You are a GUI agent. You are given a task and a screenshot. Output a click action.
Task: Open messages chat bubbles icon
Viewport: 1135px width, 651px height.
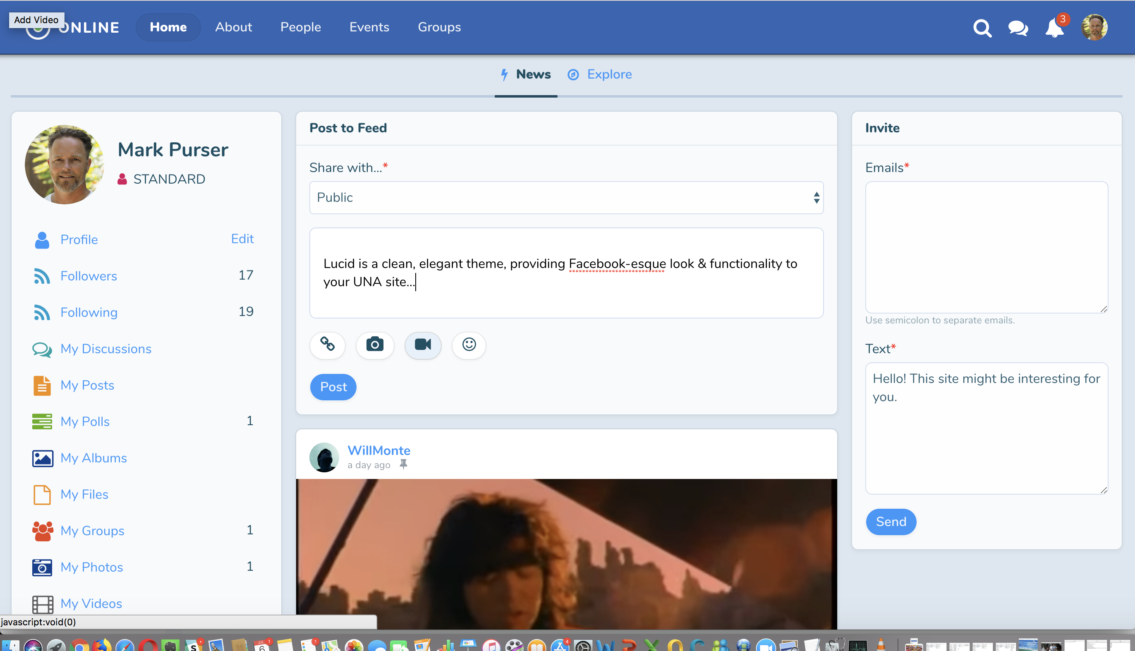[x=1018, y=28]
